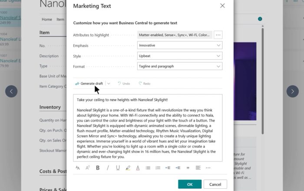Click the Emphasis field label
The image size is (304, 191).
pyautogui.click(x=81, y=45)
